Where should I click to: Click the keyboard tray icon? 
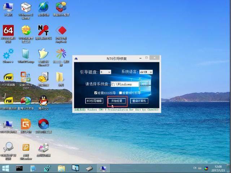pyautogui.click(x=200, y=168)
